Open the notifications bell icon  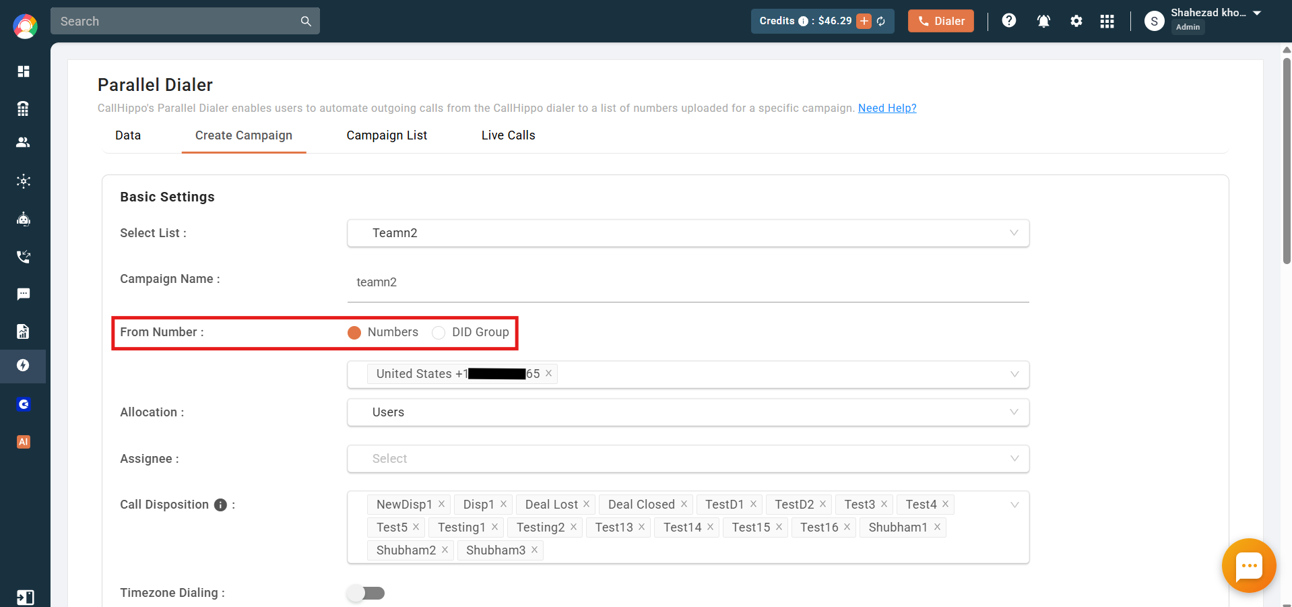[x=1043, y=21]
